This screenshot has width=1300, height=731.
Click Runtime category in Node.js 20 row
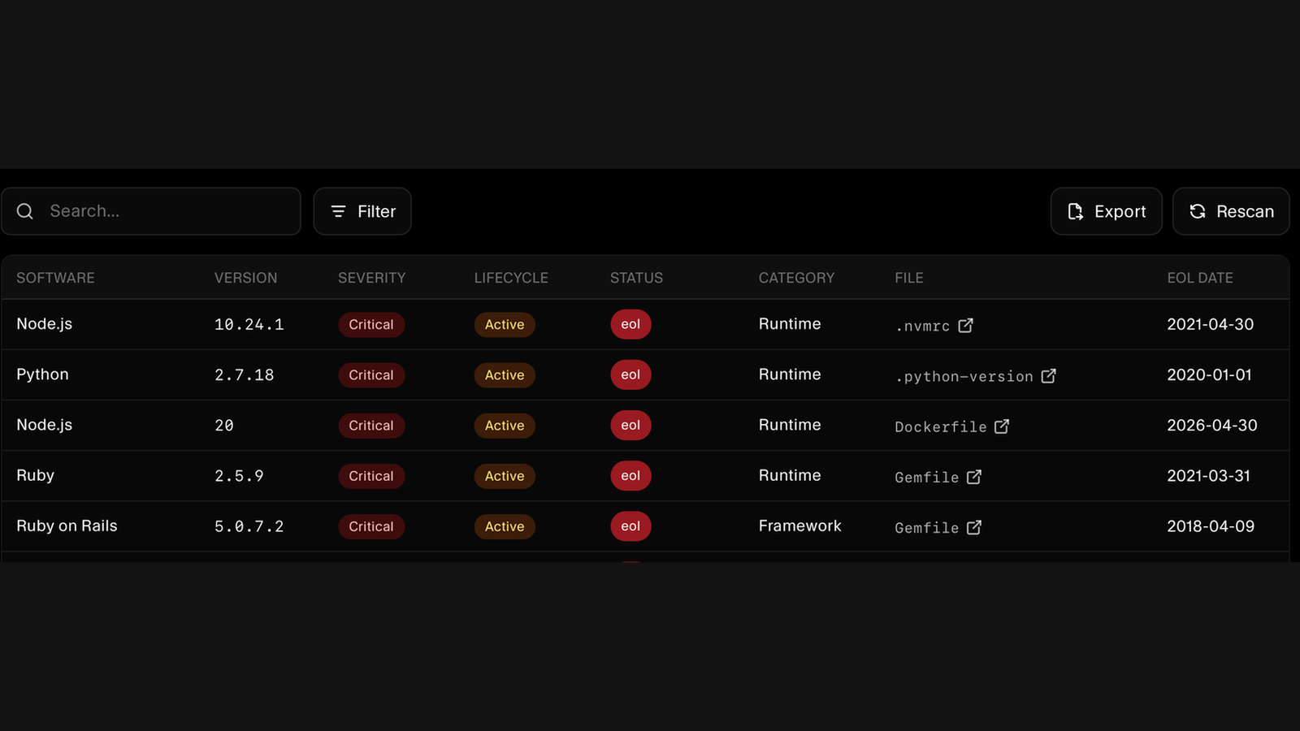(790, 425)
